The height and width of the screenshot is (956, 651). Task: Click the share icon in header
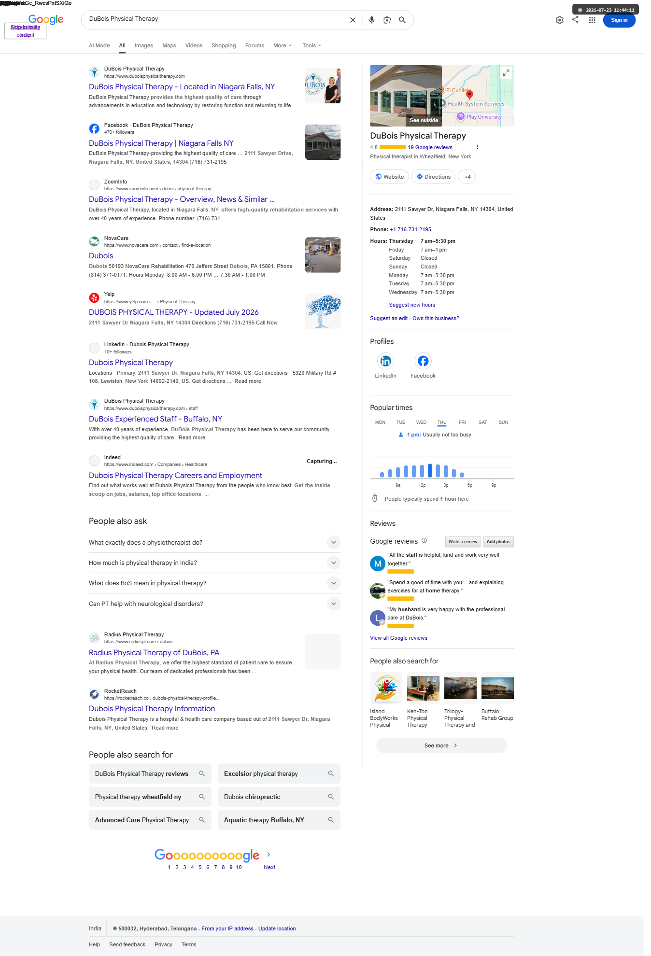click(575, 20)
